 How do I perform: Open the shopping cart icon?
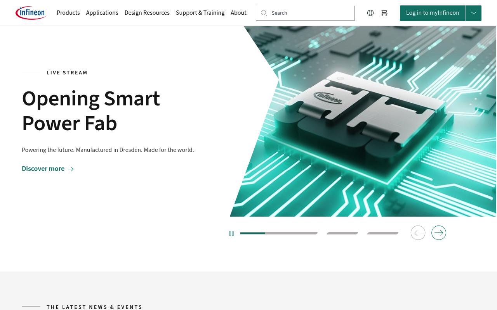[x=384, y=13]
